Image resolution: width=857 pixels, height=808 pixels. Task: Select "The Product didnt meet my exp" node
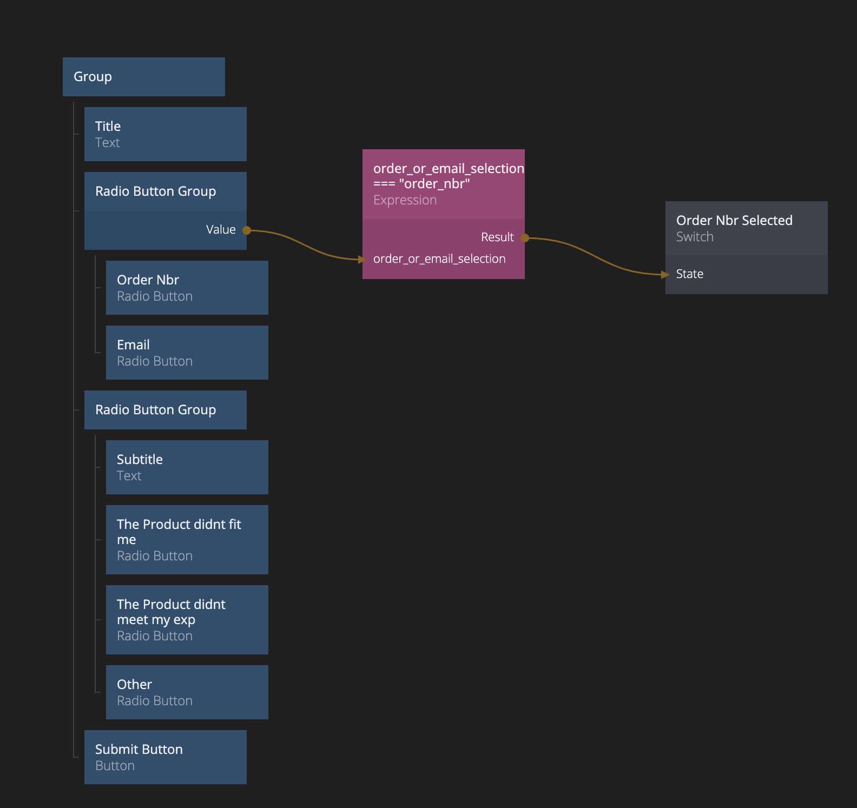(187, 620)
